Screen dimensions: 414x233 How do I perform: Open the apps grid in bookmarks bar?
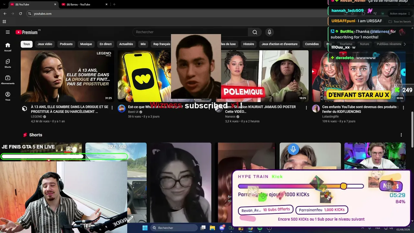[4, 22]
